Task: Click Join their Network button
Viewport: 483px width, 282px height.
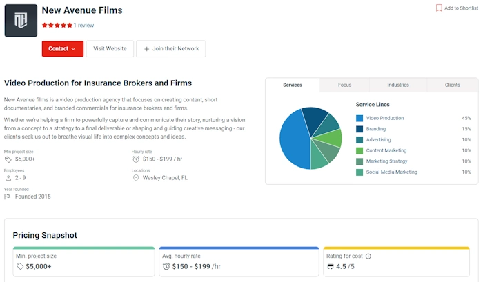Action: click(171, 49)
